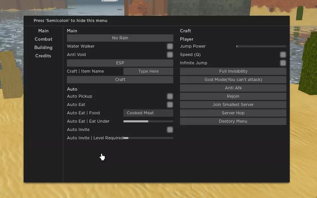Click the 'Jump Power' label
This screenshot has width=317, height=198.
(x=193, y=46)
